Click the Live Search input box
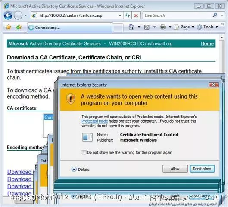 [x=178, y=15]
